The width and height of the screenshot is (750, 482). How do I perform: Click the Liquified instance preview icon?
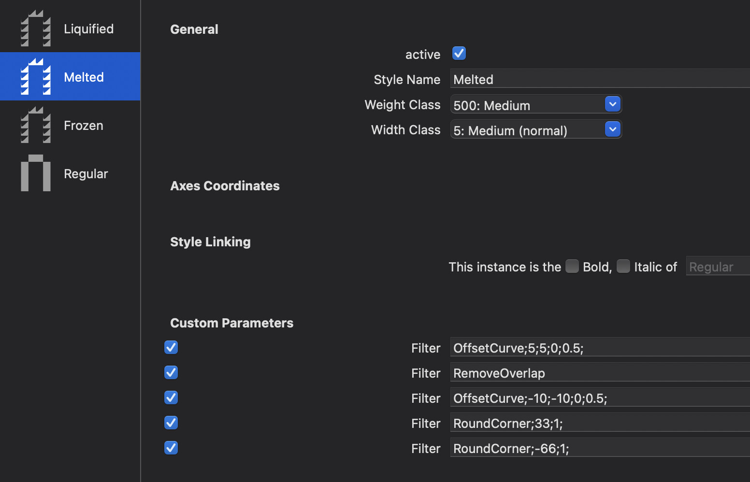35,28
